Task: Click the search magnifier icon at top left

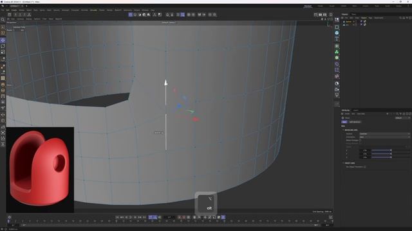Action: tap(3, 20)
